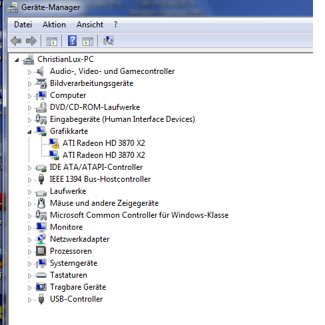The height and width of the screenshot is (325, 325).
Task: Expand the IDE ATA/ATAPI-Controller arrow
Action: click(29, 168)
